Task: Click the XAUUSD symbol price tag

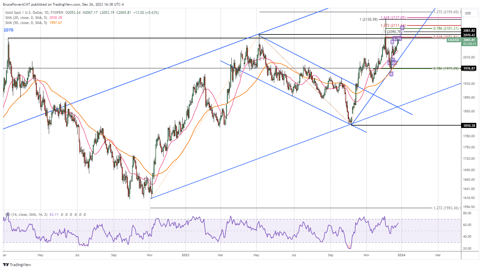Action: pos(453,40)
